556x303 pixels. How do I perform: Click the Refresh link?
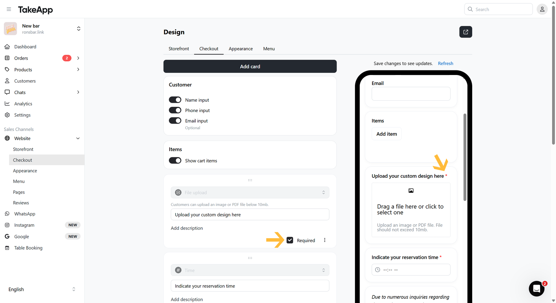[x=445, y=64]
